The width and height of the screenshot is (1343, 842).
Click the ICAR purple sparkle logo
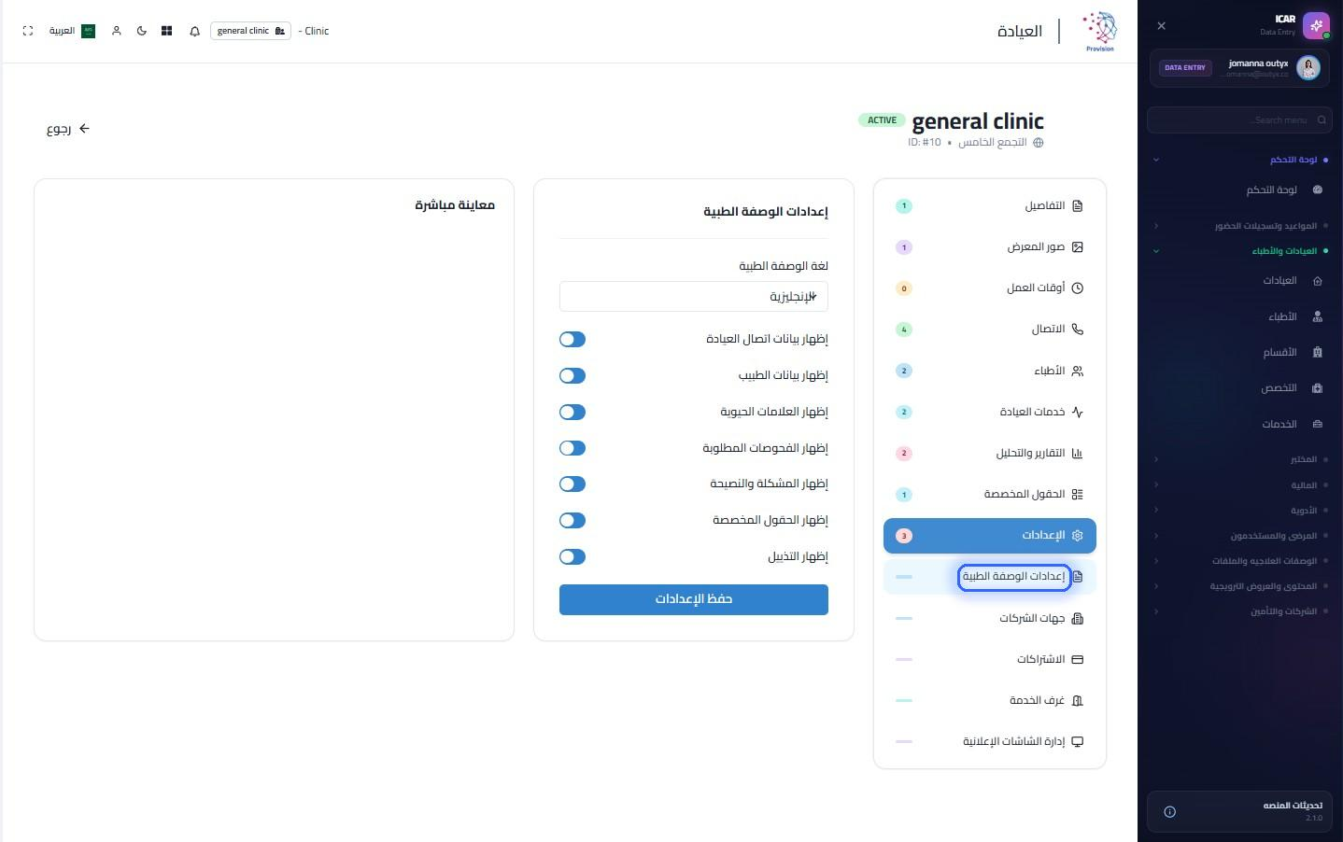click(x=1316, y=25)
